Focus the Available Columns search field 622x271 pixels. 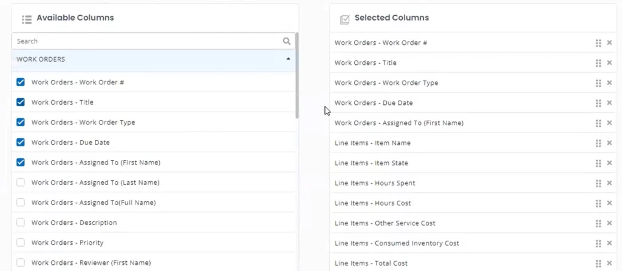[x=154, y=41]
